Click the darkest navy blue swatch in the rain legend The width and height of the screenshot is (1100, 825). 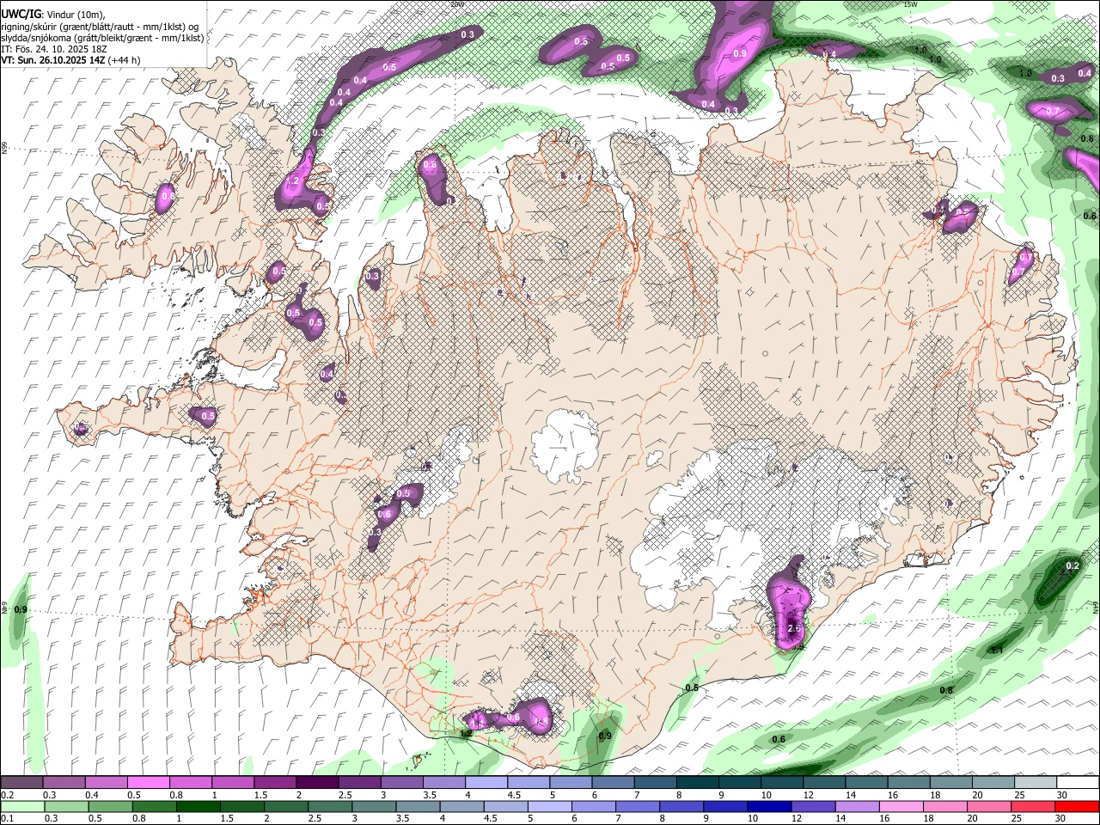(767, 806)
